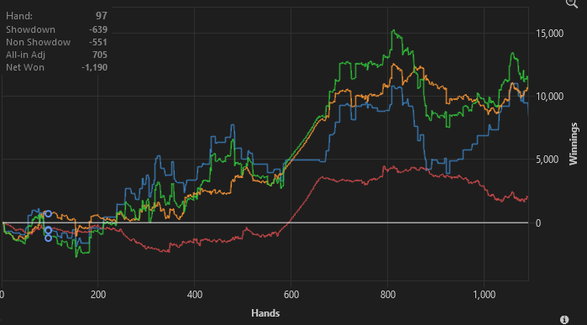
Task: Click the All-in Adj value 705
Action: 100,55
